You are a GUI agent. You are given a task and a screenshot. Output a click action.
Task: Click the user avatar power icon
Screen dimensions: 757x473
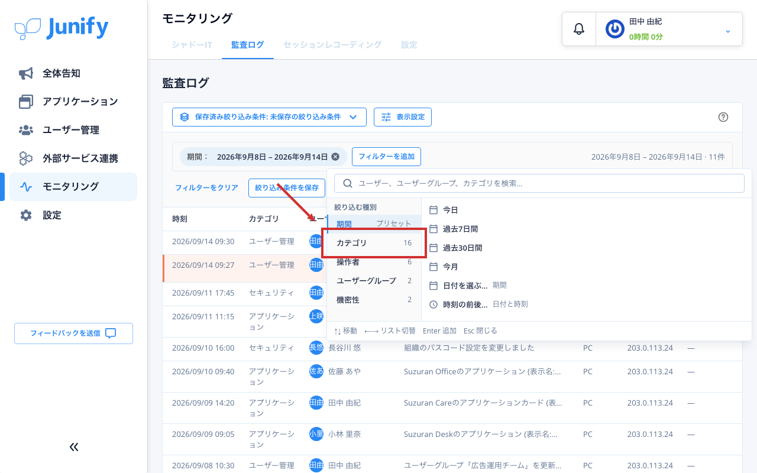[615, 29]
